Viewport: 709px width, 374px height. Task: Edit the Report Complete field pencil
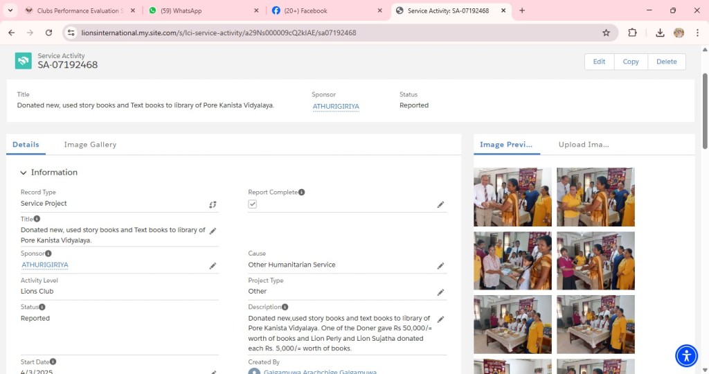click(x=440, y=204)
